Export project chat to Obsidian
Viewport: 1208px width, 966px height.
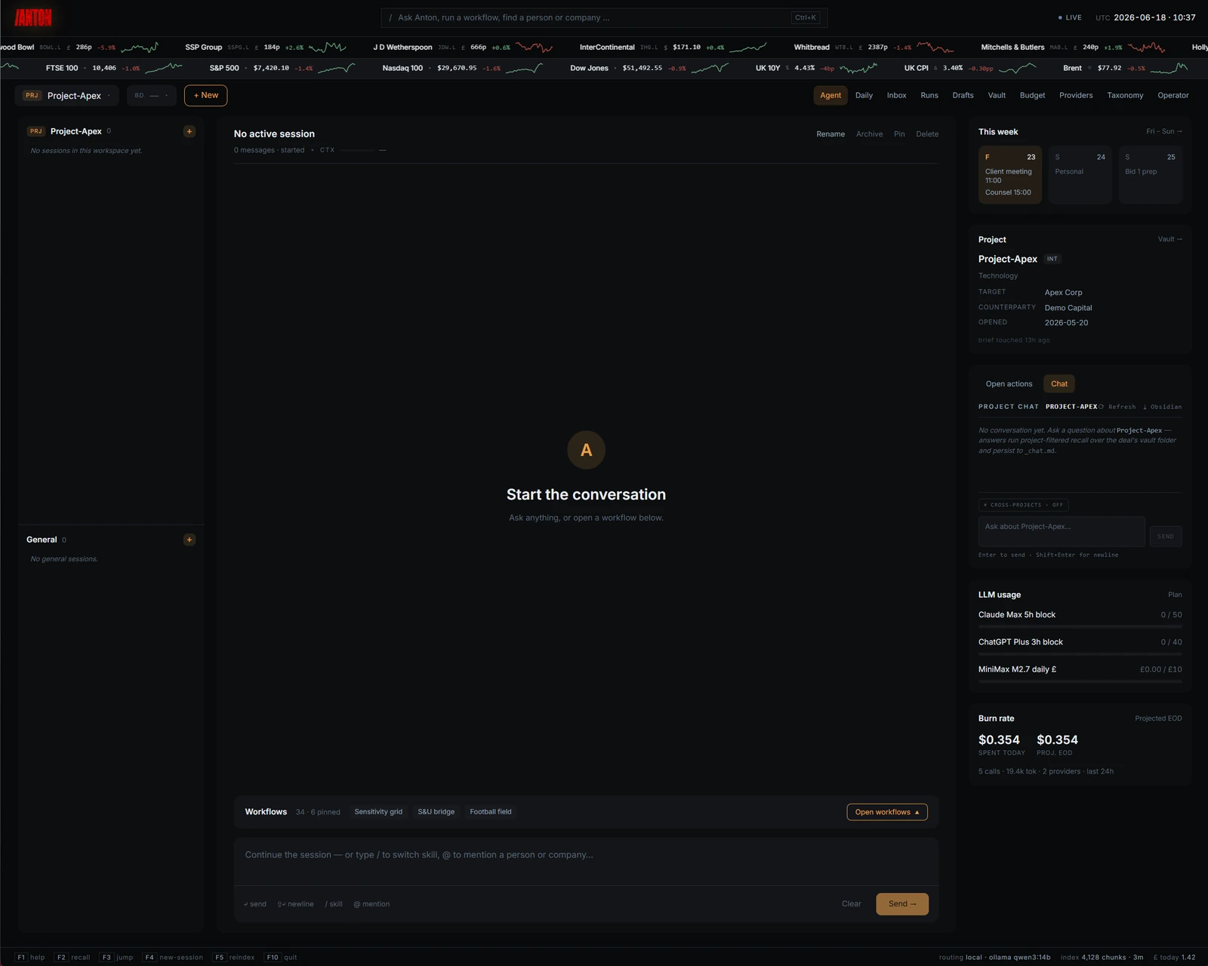tap(1162, 407)
